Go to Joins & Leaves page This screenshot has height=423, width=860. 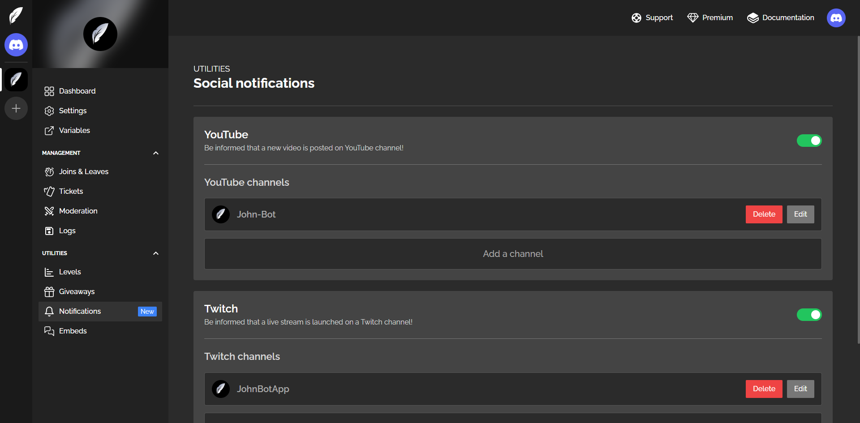(x=83, y=172)
